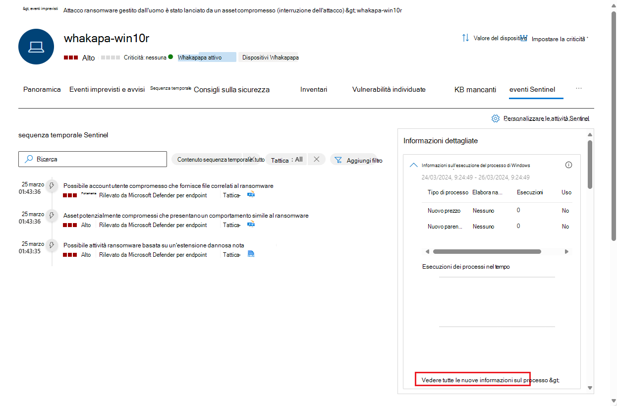Click the page scroll down arrow
This screenshot has height=406, width=617.
pyautogui.click(x=614, y=401)
